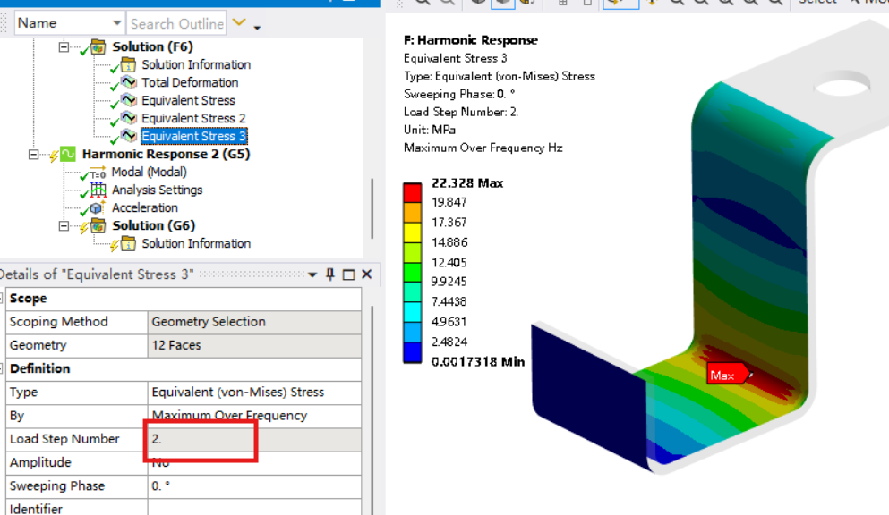
Task: Open the Details panel options dropdown arrow
Action: tap(312, 275)
